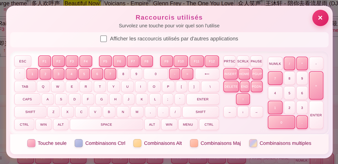Enable showing shortcuts used by other applications
The image size is (338, 164).
[104, 39]
